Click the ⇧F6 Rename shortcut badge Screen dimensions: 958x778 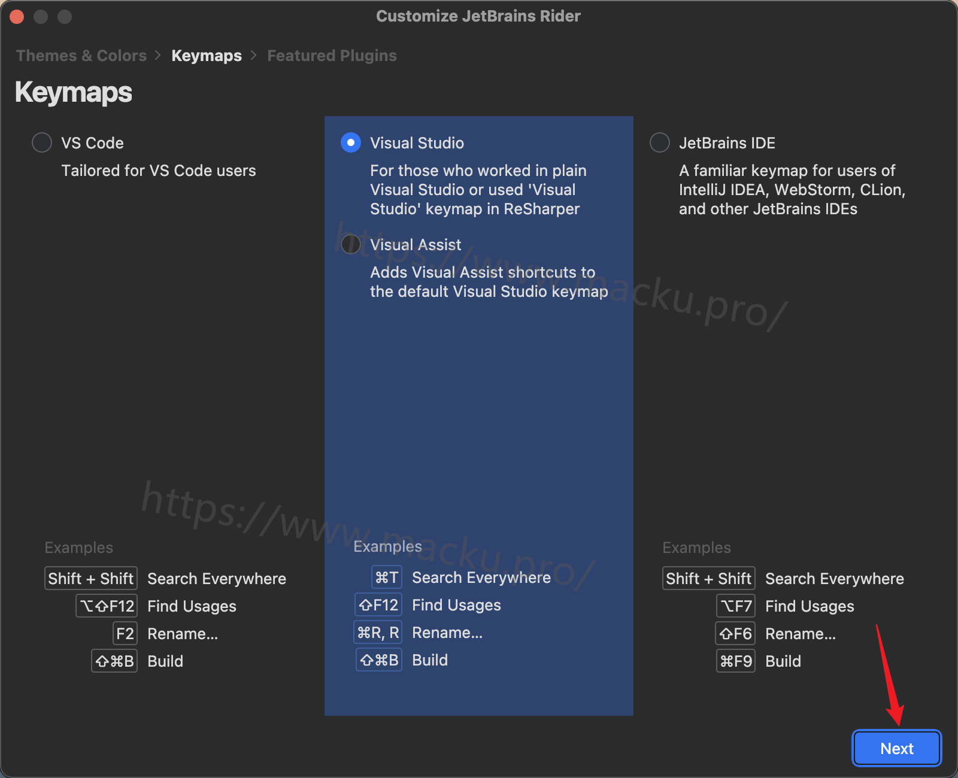coord(735,634)
